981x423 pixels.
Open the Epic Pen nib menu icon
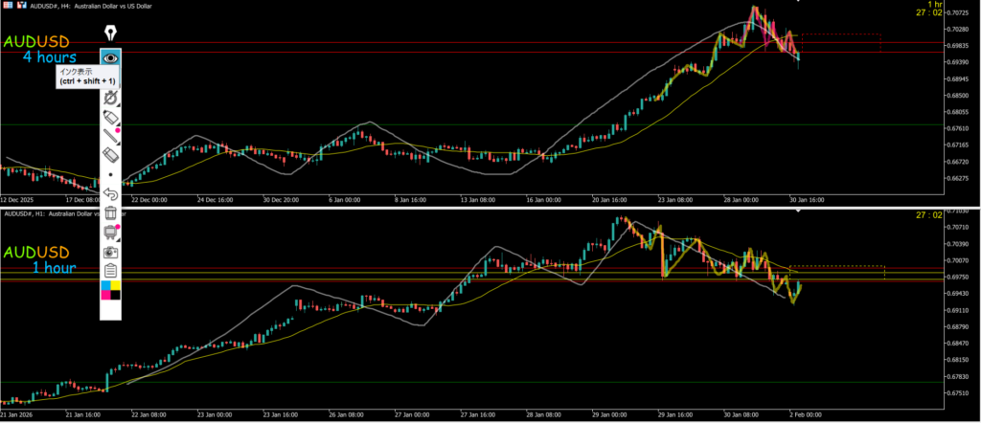tap(111, 35)
